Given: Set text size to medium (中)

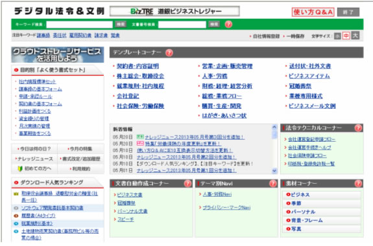Looking at the screenshot, I should pos(346,36).
